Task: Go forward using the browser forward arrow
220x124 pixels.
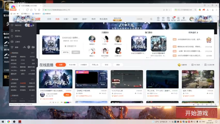Action: coord(23,10)
